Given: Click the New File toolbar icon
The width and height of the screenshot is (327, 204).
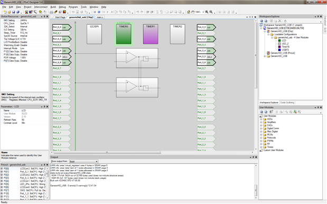Looking at the screenshot, I should pos(5,12).
